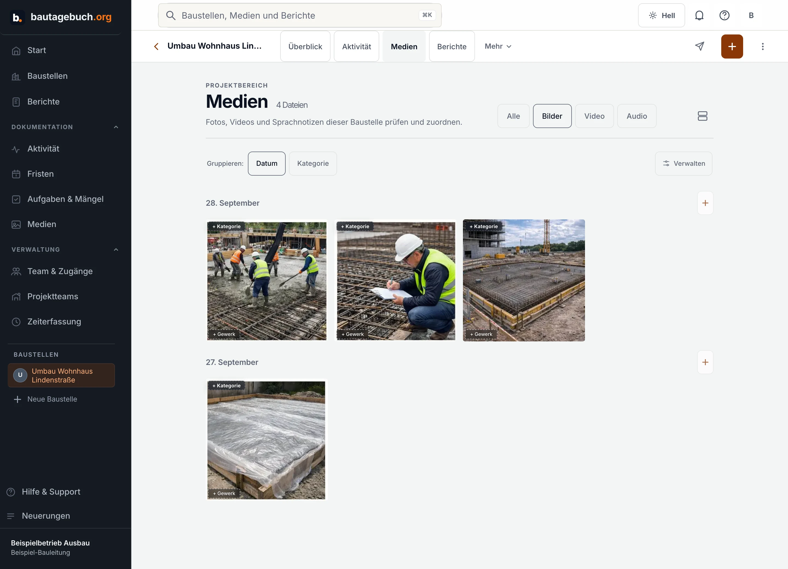Click the Verwalten button
This screenshot has height=569, width=788.
(x=683, y=164)
